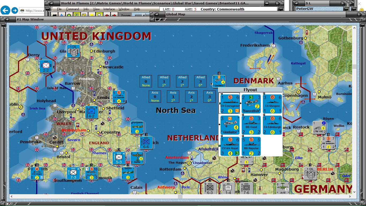Click the Axis 1 sea box
The width and height of the screenshot is (366, 206).
tap(173, 97)
